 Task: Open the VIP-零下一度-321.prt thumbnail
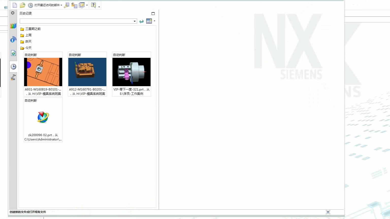pos(132,72)
